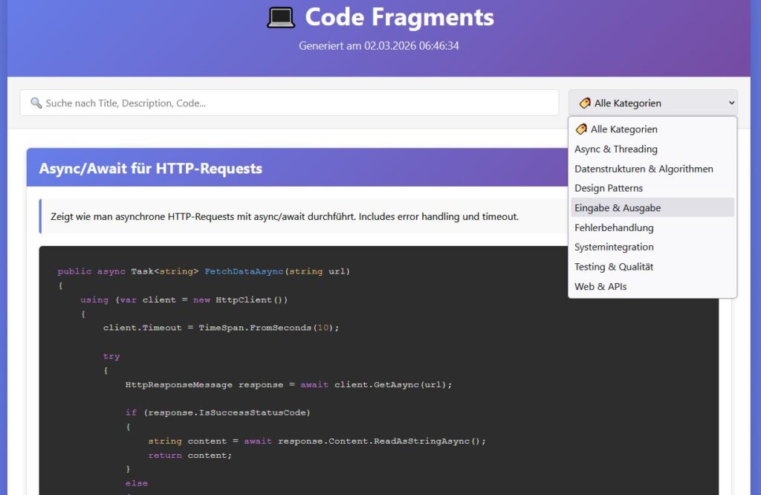Click the tag icon in the closed category box
This screenshot has width=761, height=495.
click(585, 103)
